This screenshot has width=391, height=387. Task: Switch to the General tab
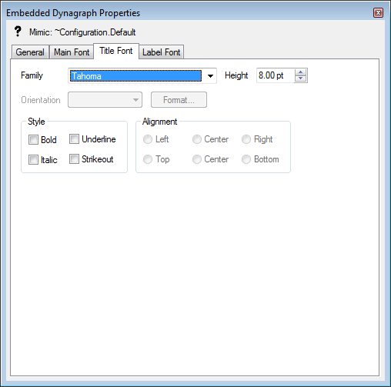(x=30, y=52)
